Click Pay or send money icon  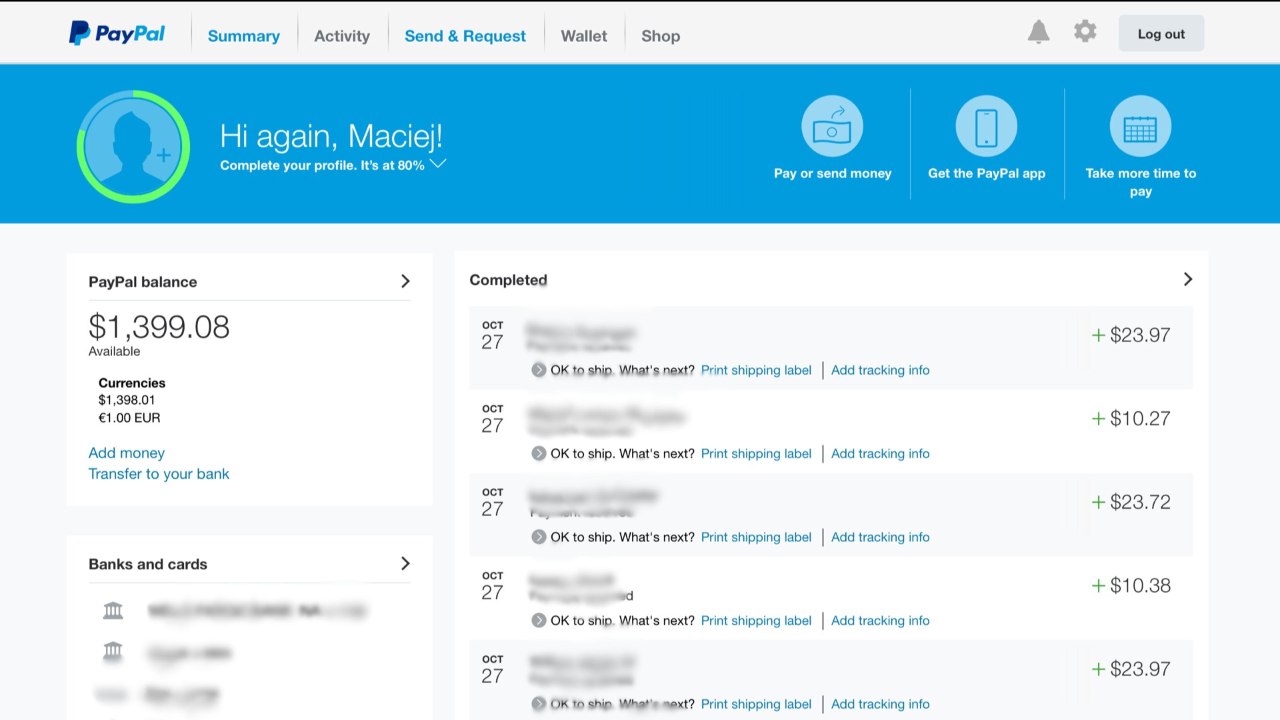coord(831,126)
